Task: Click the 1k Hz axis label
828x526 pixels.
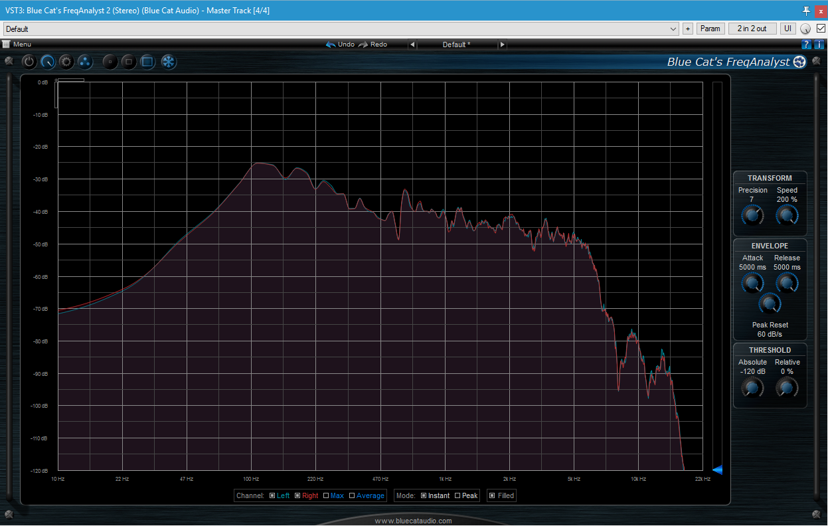Action: pos(445,479)
